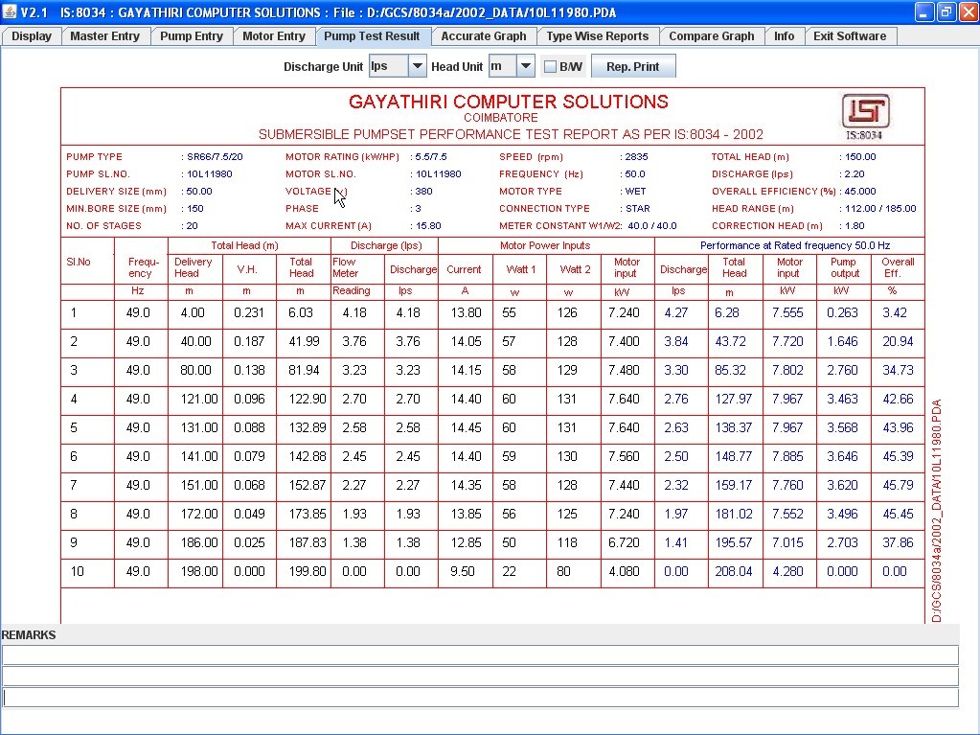Click the head range value 112.00 / 185.00
980x735 pixels.
(880, 209)
